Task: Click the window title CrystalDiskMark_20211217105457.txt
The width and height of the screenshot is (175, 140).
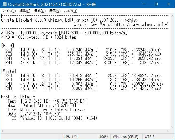Action: pyautogui.click(x=45, y=5)
